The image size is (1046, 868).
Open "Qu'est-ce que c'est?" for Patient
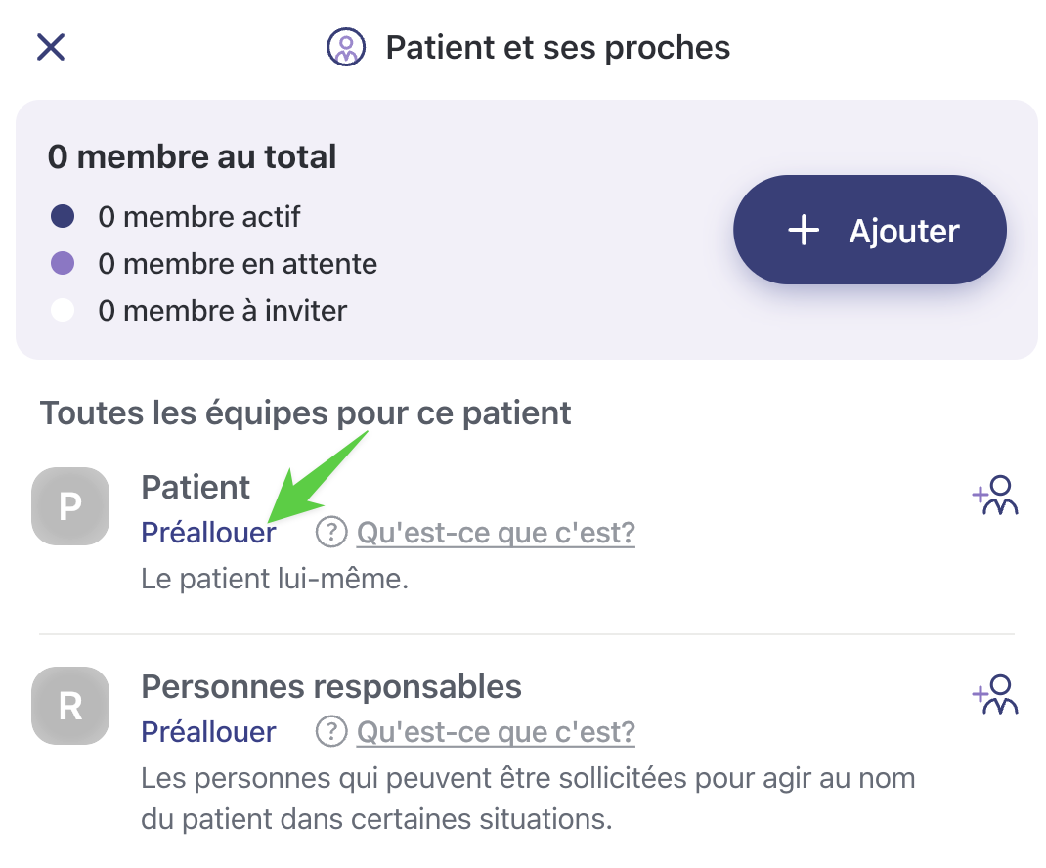pos(496,533)
